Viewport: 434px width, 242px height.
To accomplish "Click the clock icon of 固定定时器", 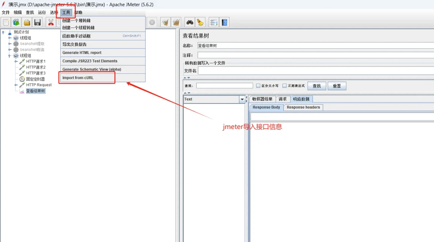I will [22, 79].
